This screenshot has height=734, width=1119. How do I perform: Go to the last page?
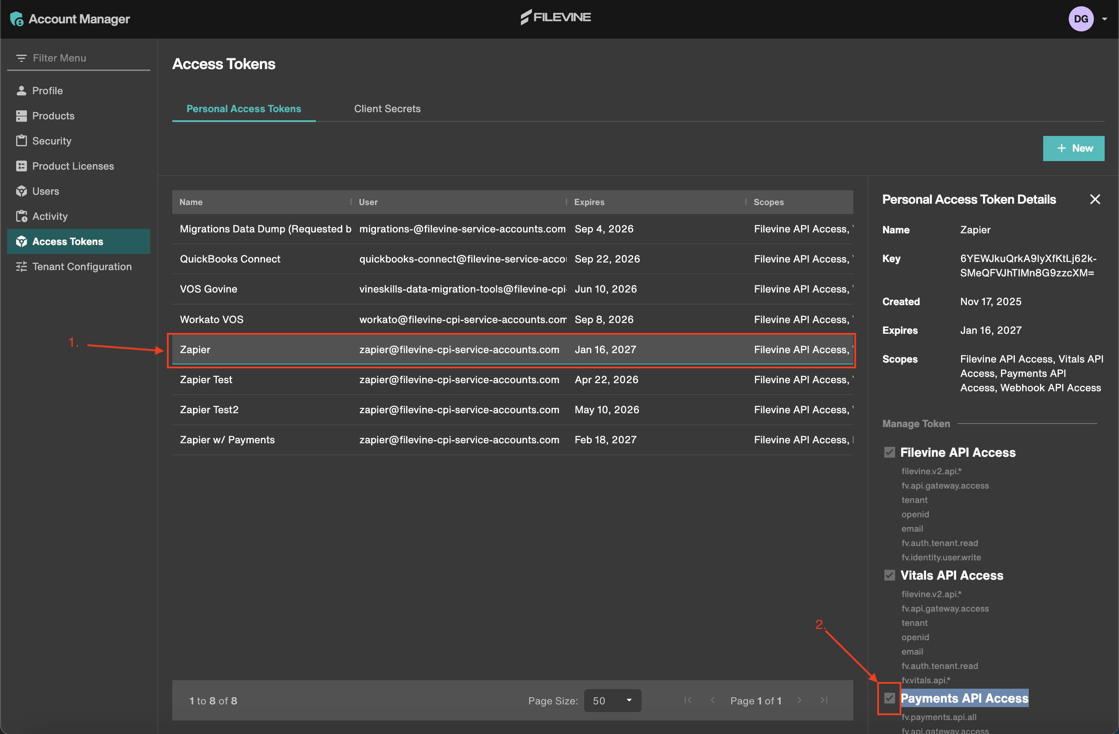(824, 701)
